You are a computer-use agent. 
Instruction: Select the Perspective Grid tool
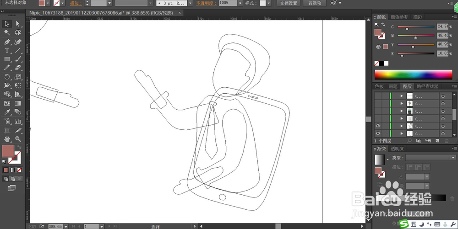(x=18, y=95)
